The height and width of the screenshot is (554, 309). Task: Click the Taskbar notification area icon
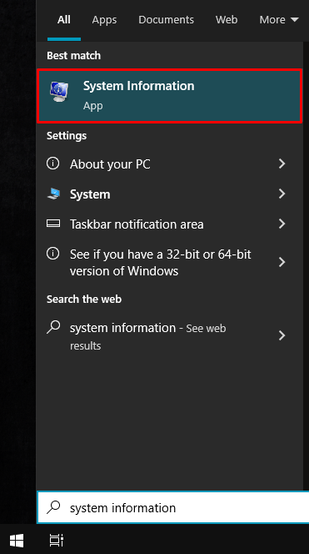[x=53, y=224]
